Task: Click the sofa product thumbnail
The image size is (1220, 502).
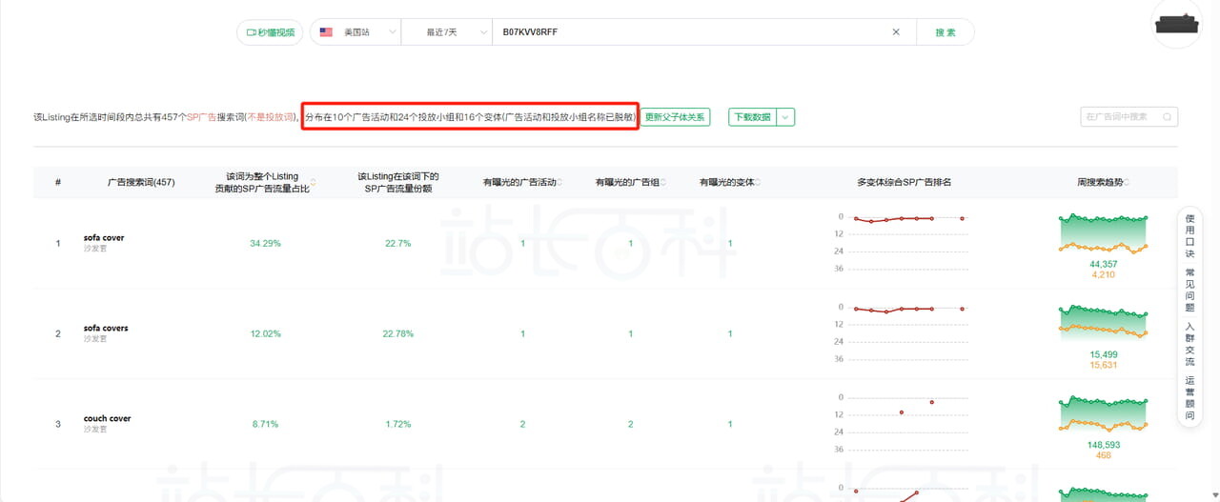Action: tap(1177, 24)
